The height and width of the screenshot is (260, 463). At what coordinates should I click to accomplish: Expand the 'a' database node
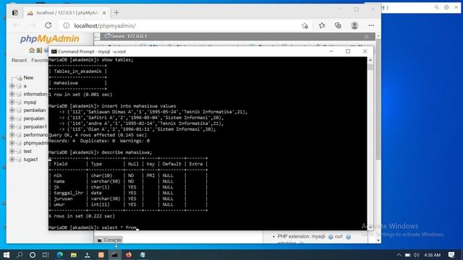pyautogui.click(x=12, y=86)
